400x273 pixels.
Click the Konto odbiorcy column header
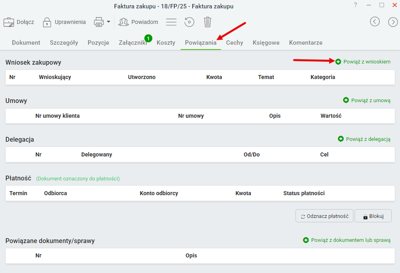[x=159, y=193]
